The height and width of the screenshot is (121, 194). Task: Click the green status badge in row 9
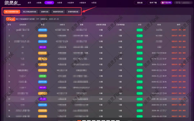(x=140, y=76)
